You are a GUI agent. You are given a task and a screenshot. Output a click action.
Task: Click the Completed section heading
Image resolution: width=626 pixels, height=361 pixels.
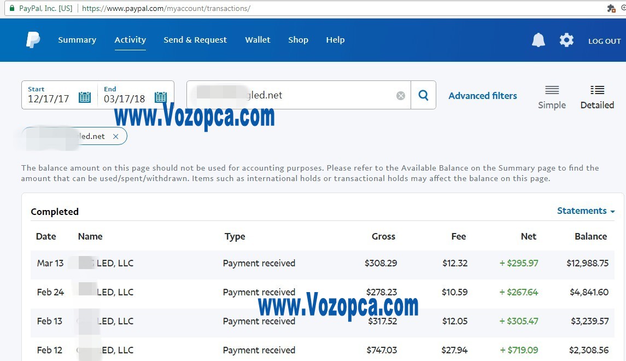(55, 212)
